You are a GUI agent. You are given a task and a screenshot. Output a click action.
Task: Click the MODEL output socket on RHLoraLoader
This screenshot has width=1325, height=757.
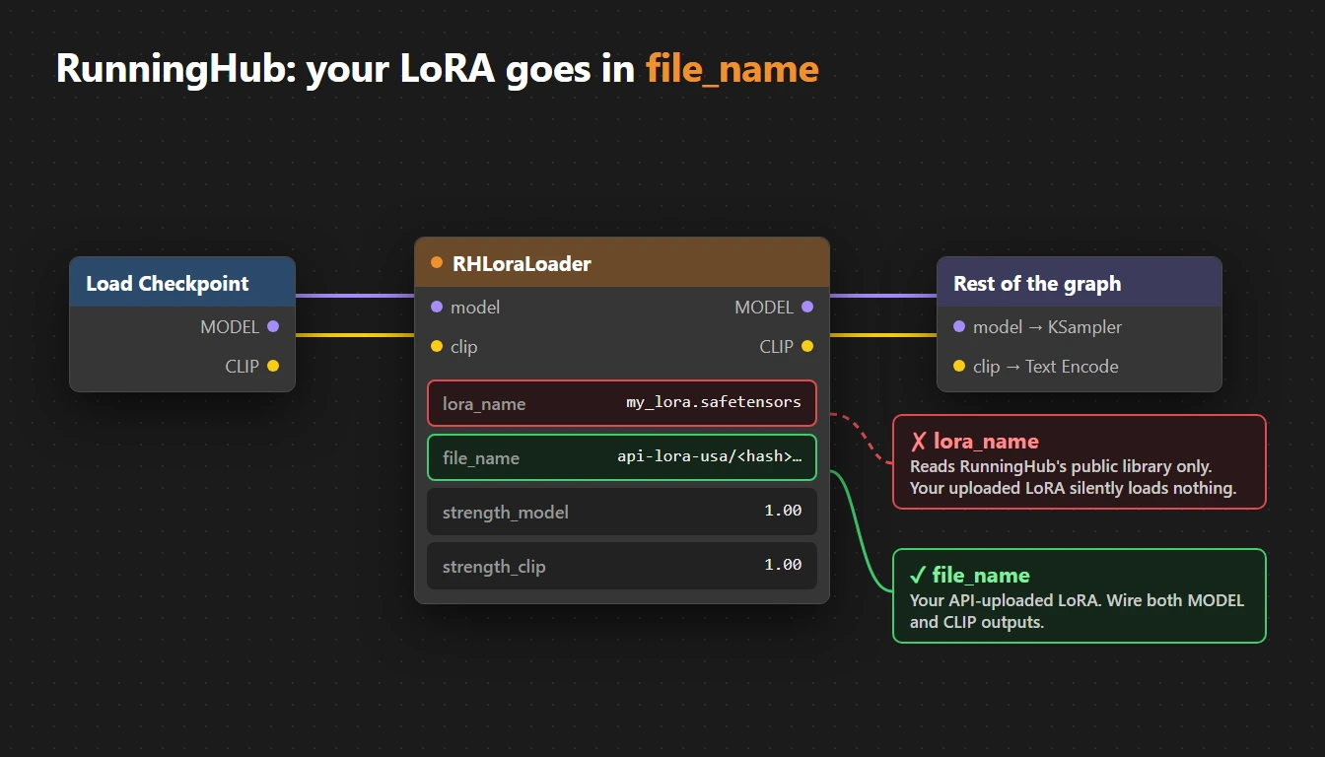click(807, 307)
